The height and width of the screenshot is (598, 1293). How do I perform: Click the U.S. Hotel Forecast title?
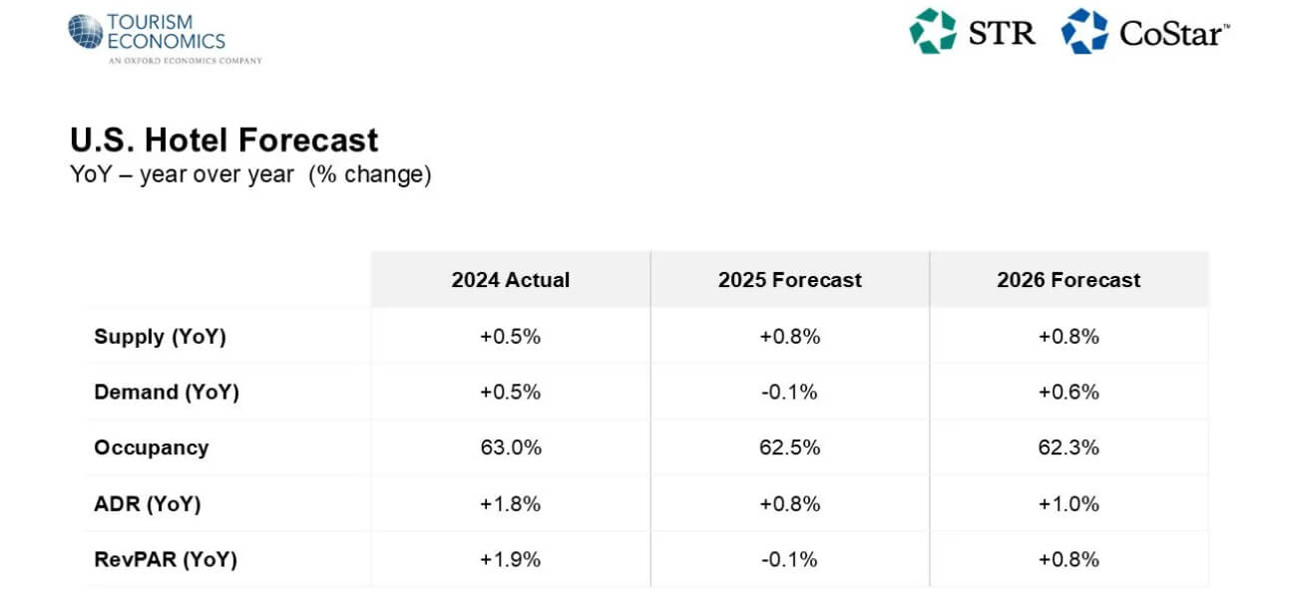point(224,140)
